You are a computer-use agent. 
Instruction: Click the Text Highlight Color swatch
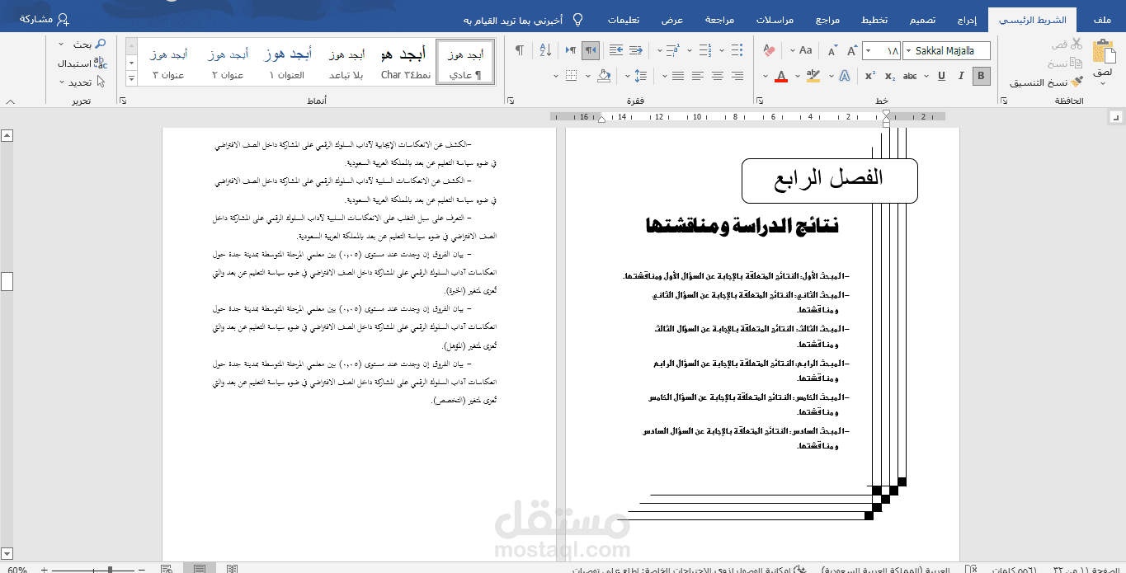click(x=813, y=76)
